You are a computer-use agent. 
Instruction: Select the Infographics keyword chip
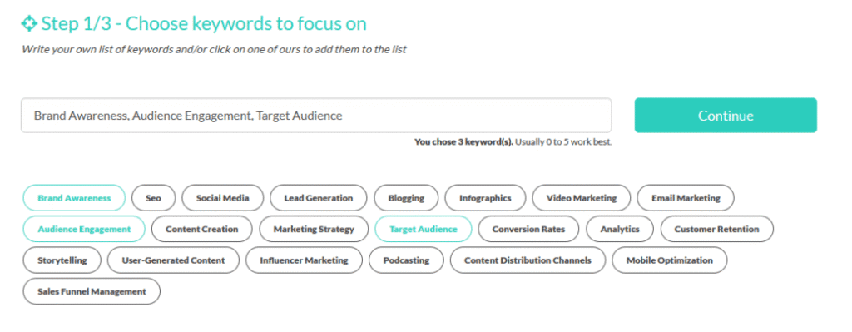point(485,198)
